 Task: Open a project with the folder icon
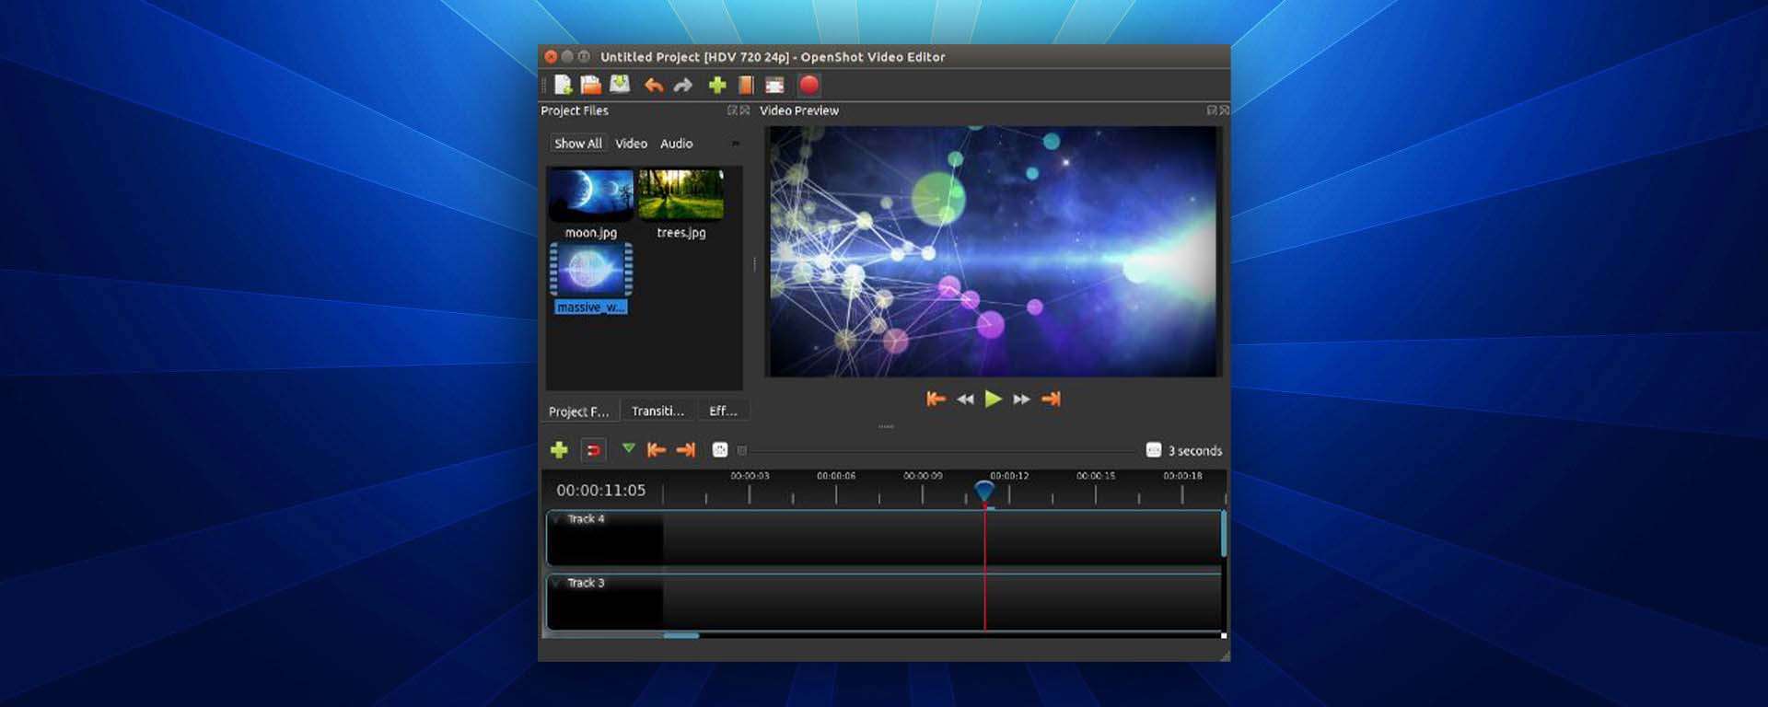[590, 85]
